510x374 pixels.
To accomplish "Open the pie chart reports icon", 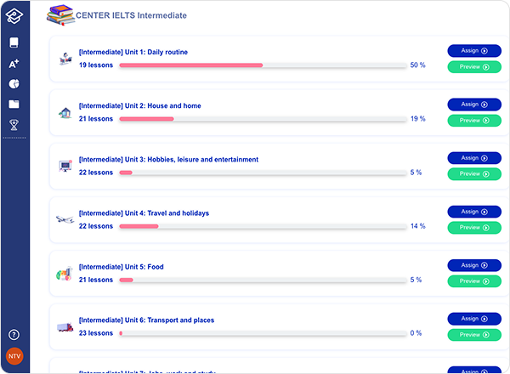I will coord(14,84).
